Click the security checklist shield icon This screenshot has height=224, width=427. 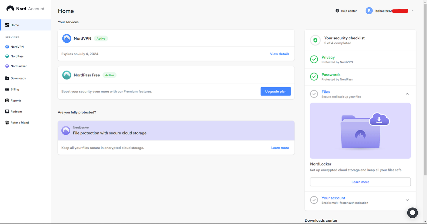tap(315, 40)
